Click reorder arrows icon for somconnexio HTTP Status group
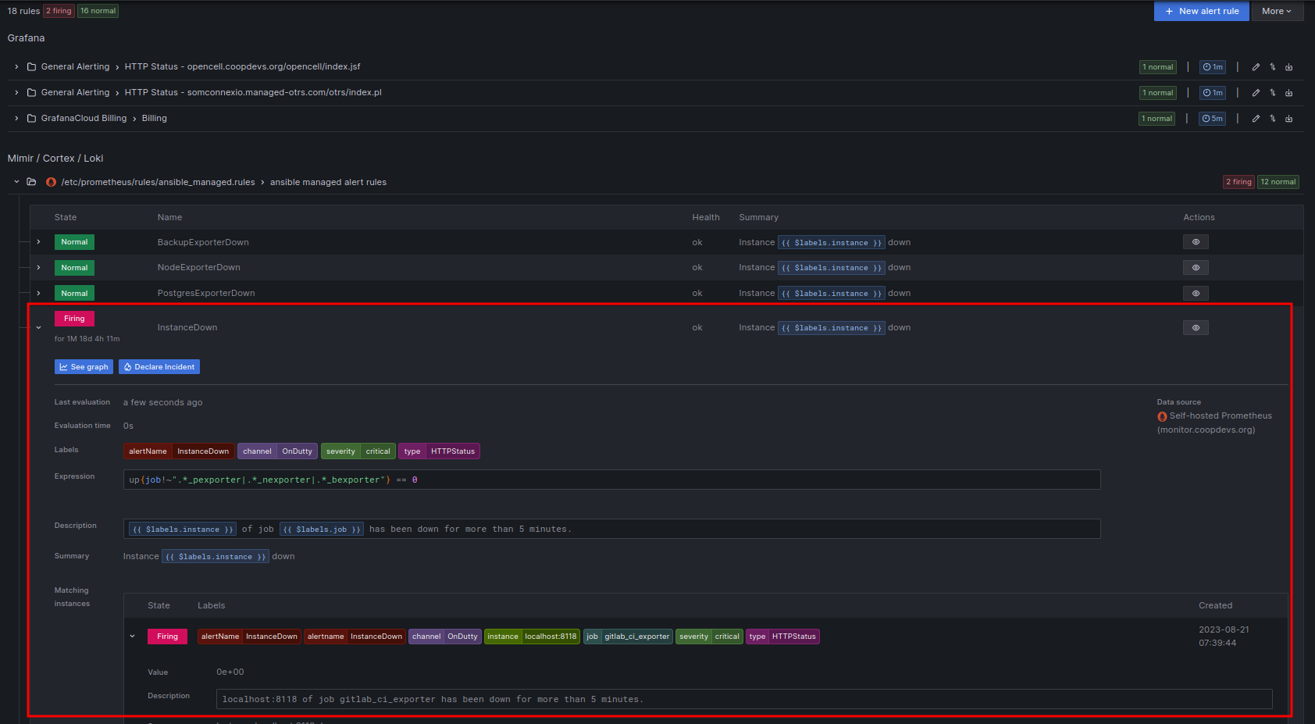 coord(1272,93)
